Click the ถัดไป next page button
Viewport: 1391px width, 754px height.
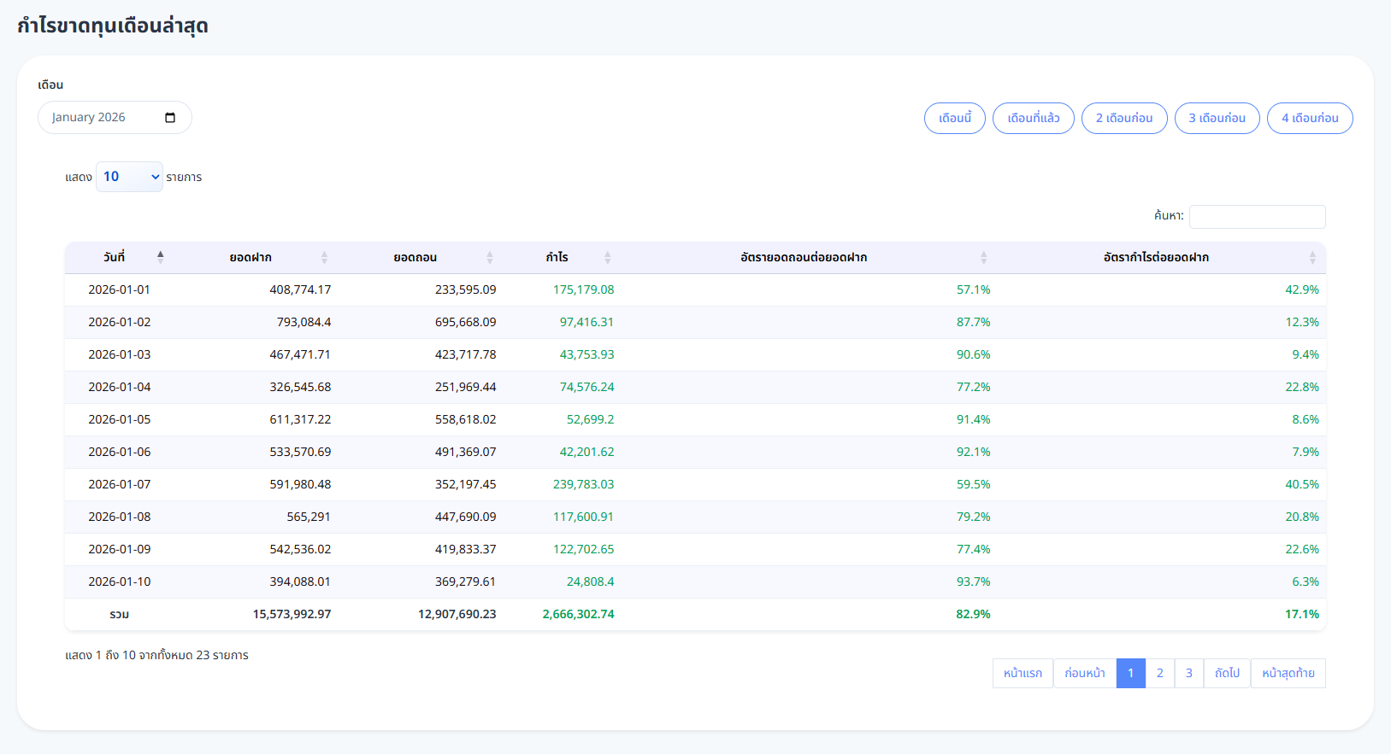tap(1226, 673)
